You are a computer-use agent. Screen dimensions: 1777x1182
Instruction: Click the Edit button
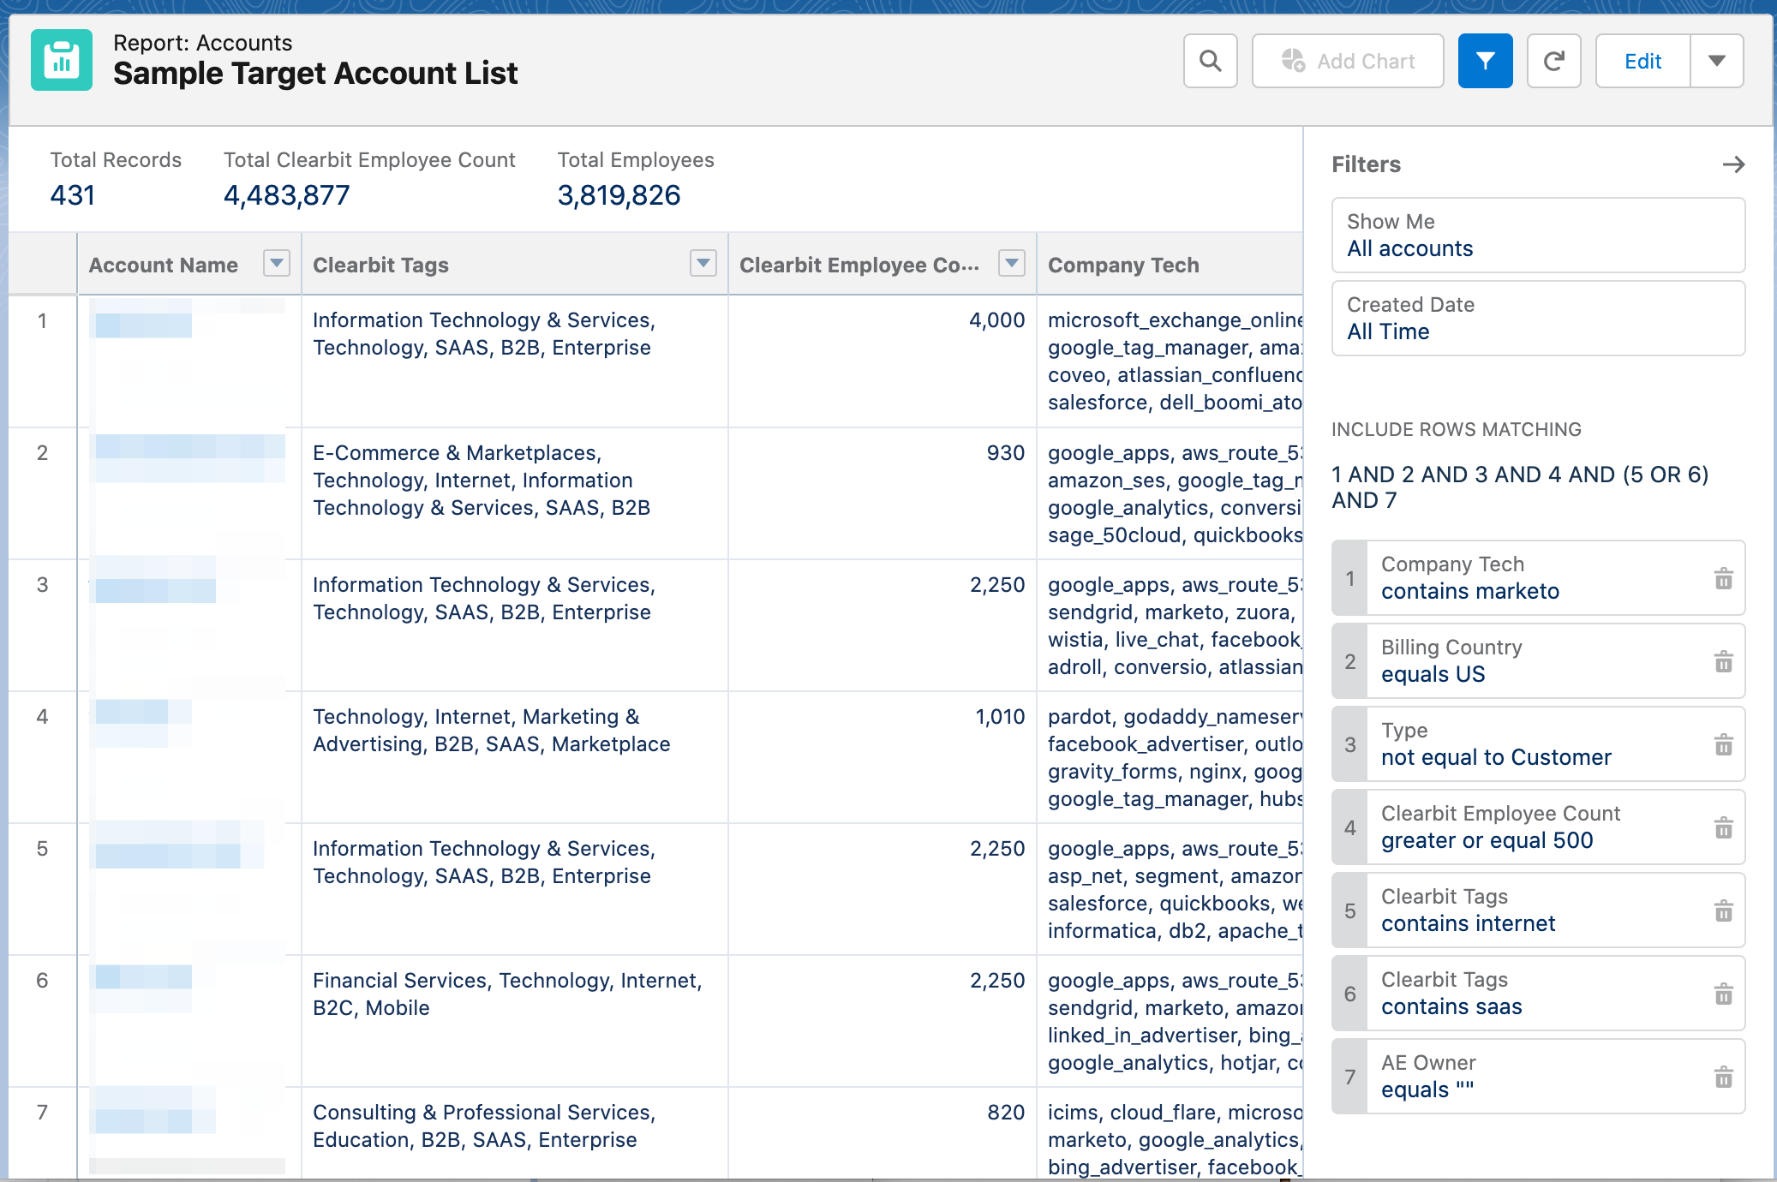1642,61
